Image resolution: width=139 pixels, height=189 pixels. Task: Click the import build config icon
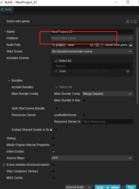[128, 22]
